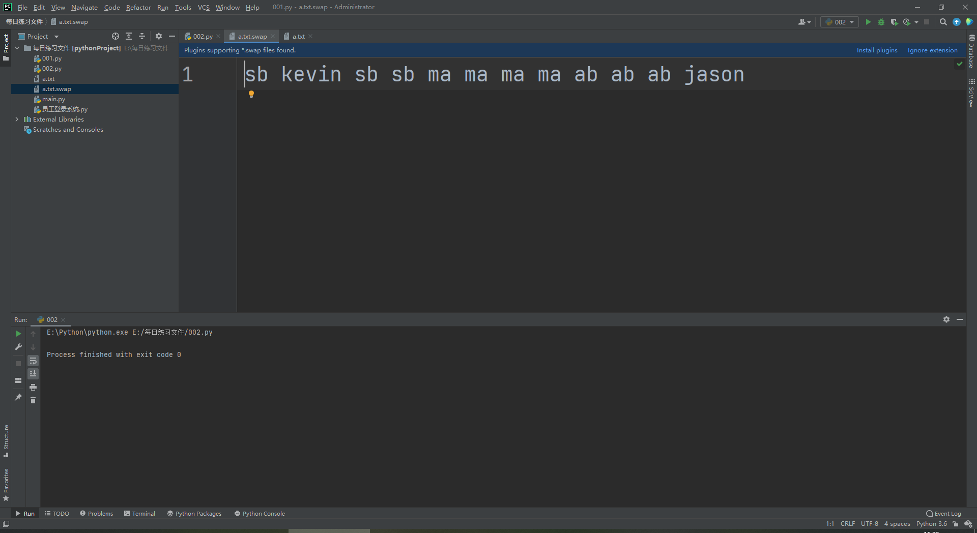Viewport: 977px width, 533px height.
Task: Print the Run console output
Action: point(33,387)
